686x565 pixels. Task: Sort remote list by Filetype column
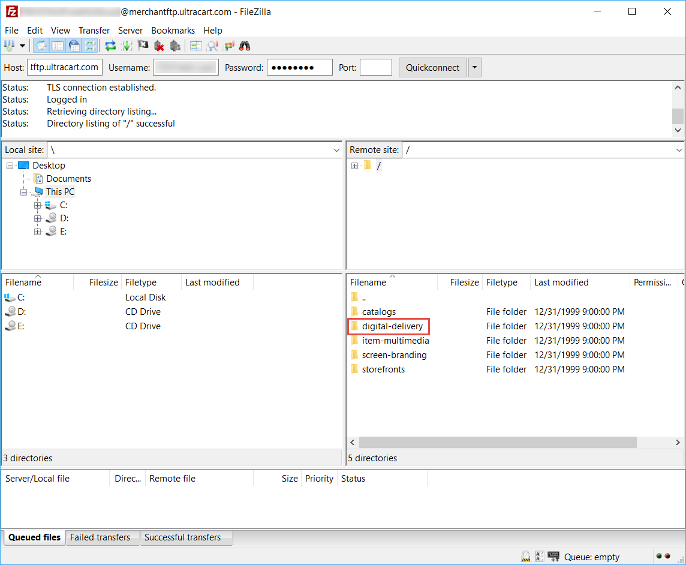[507, 282]
